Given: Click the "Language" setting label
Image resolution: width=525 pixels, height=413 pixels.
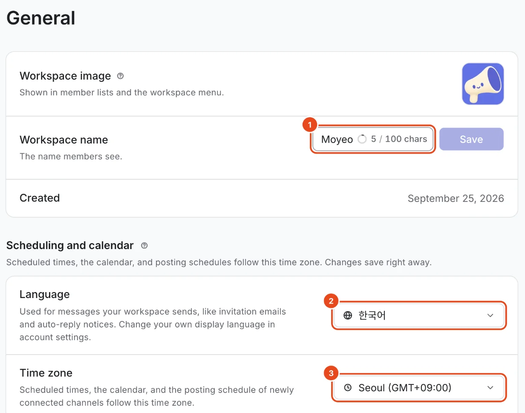Looking at the screenshot, I should [45, 295].
